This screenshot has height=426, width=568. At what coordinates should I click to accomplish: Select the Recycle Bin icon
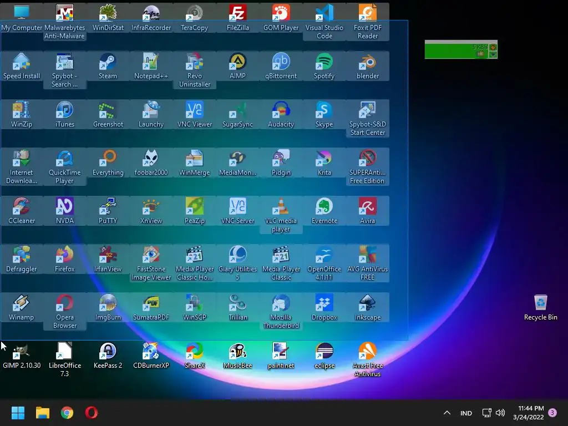pyautogui.click(x=540, y=307)
